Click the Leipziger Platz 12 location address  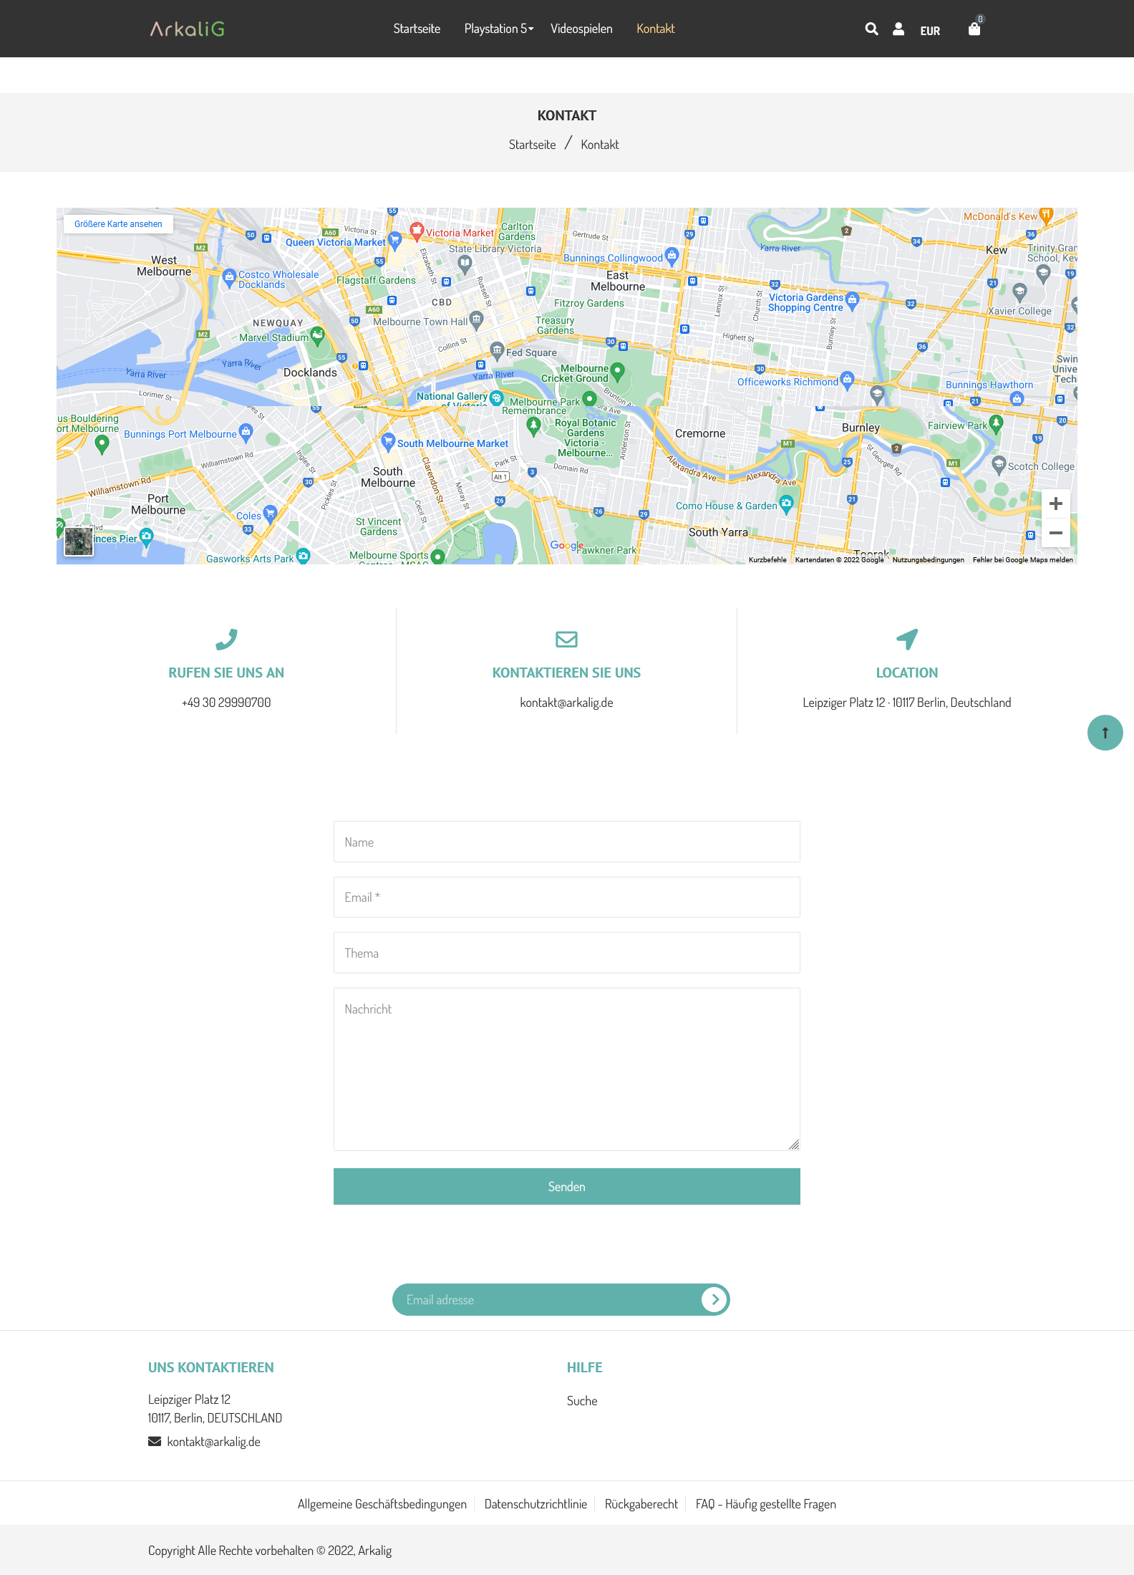[x=907, y=703]
